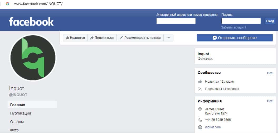Viewport: 278px width, 133px height.
Task: Click the Кингстаун 1574 address line
Action: pyautogui.click(x=216, y=113)
